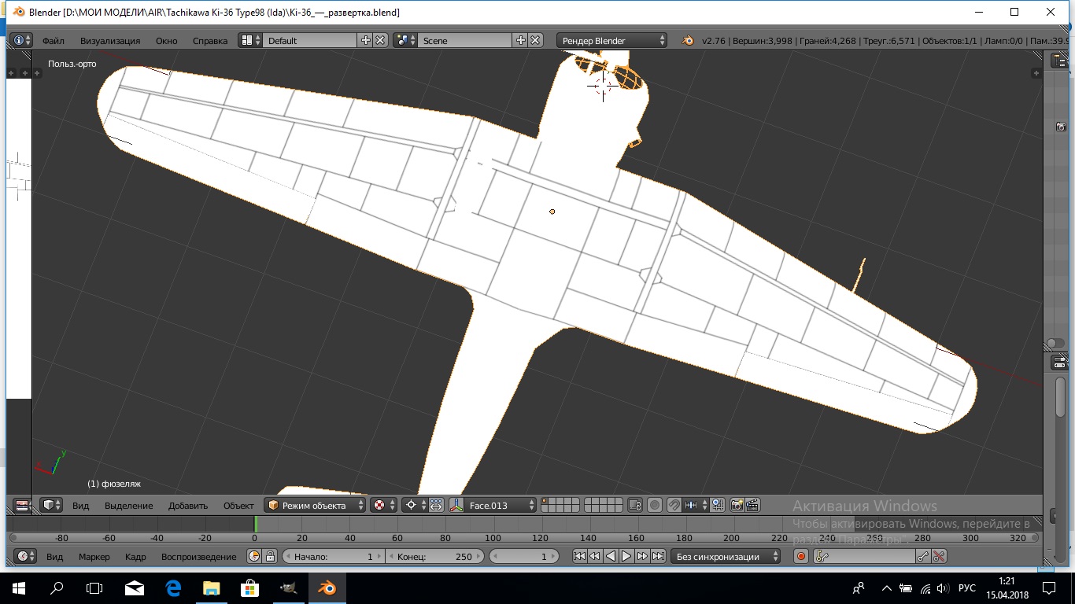Viewport: 1075px width, 604px height.
Task: Open the Файл menu
Action: tap(54, 40)
